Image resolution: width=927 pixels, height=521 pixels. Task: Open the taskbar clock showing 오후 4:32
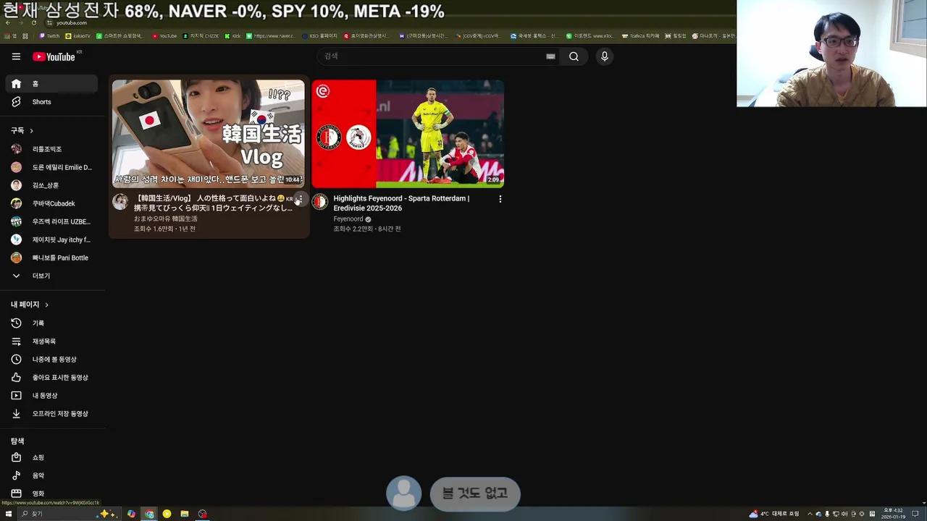tap(893, 514)
